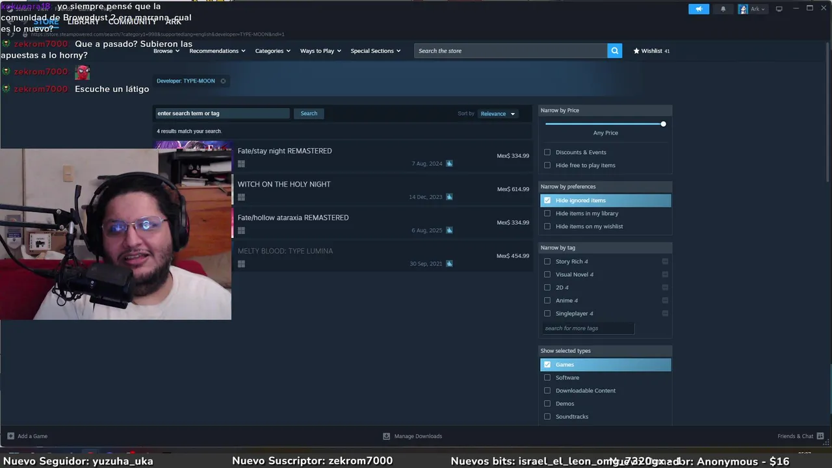Check the Demos type checkbox

pos(547,404)
